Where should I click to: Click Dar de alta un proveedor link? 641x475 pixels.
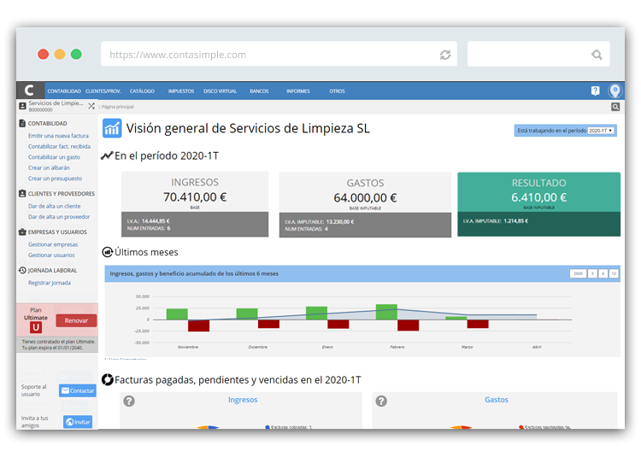click(59, 217)
